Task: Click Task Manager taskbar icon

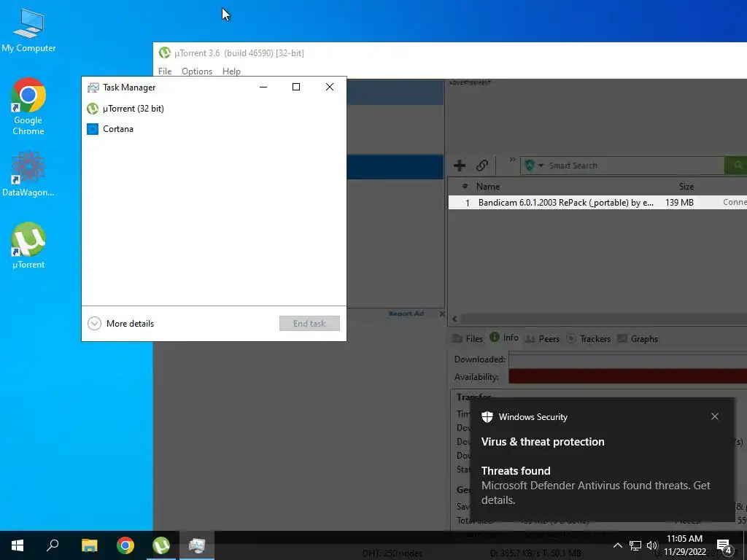Action: pyautogui.click(x=197, y=545)
